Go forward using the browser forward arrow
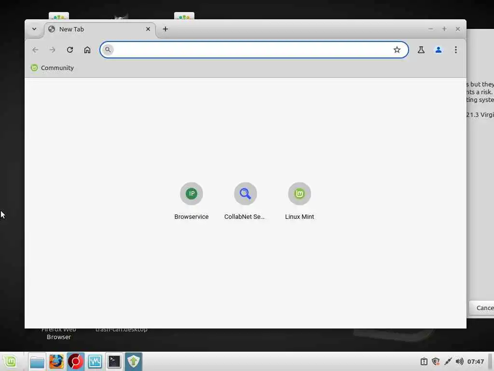Viewport: 494px width, 371px height. coord(52,50)
